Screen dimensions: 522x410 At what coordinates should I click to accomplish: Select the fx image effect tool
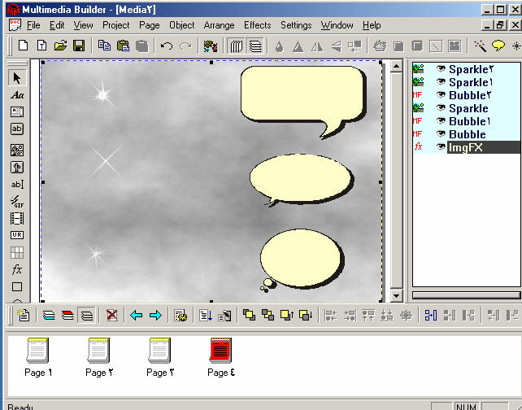[x=16, y=269]
